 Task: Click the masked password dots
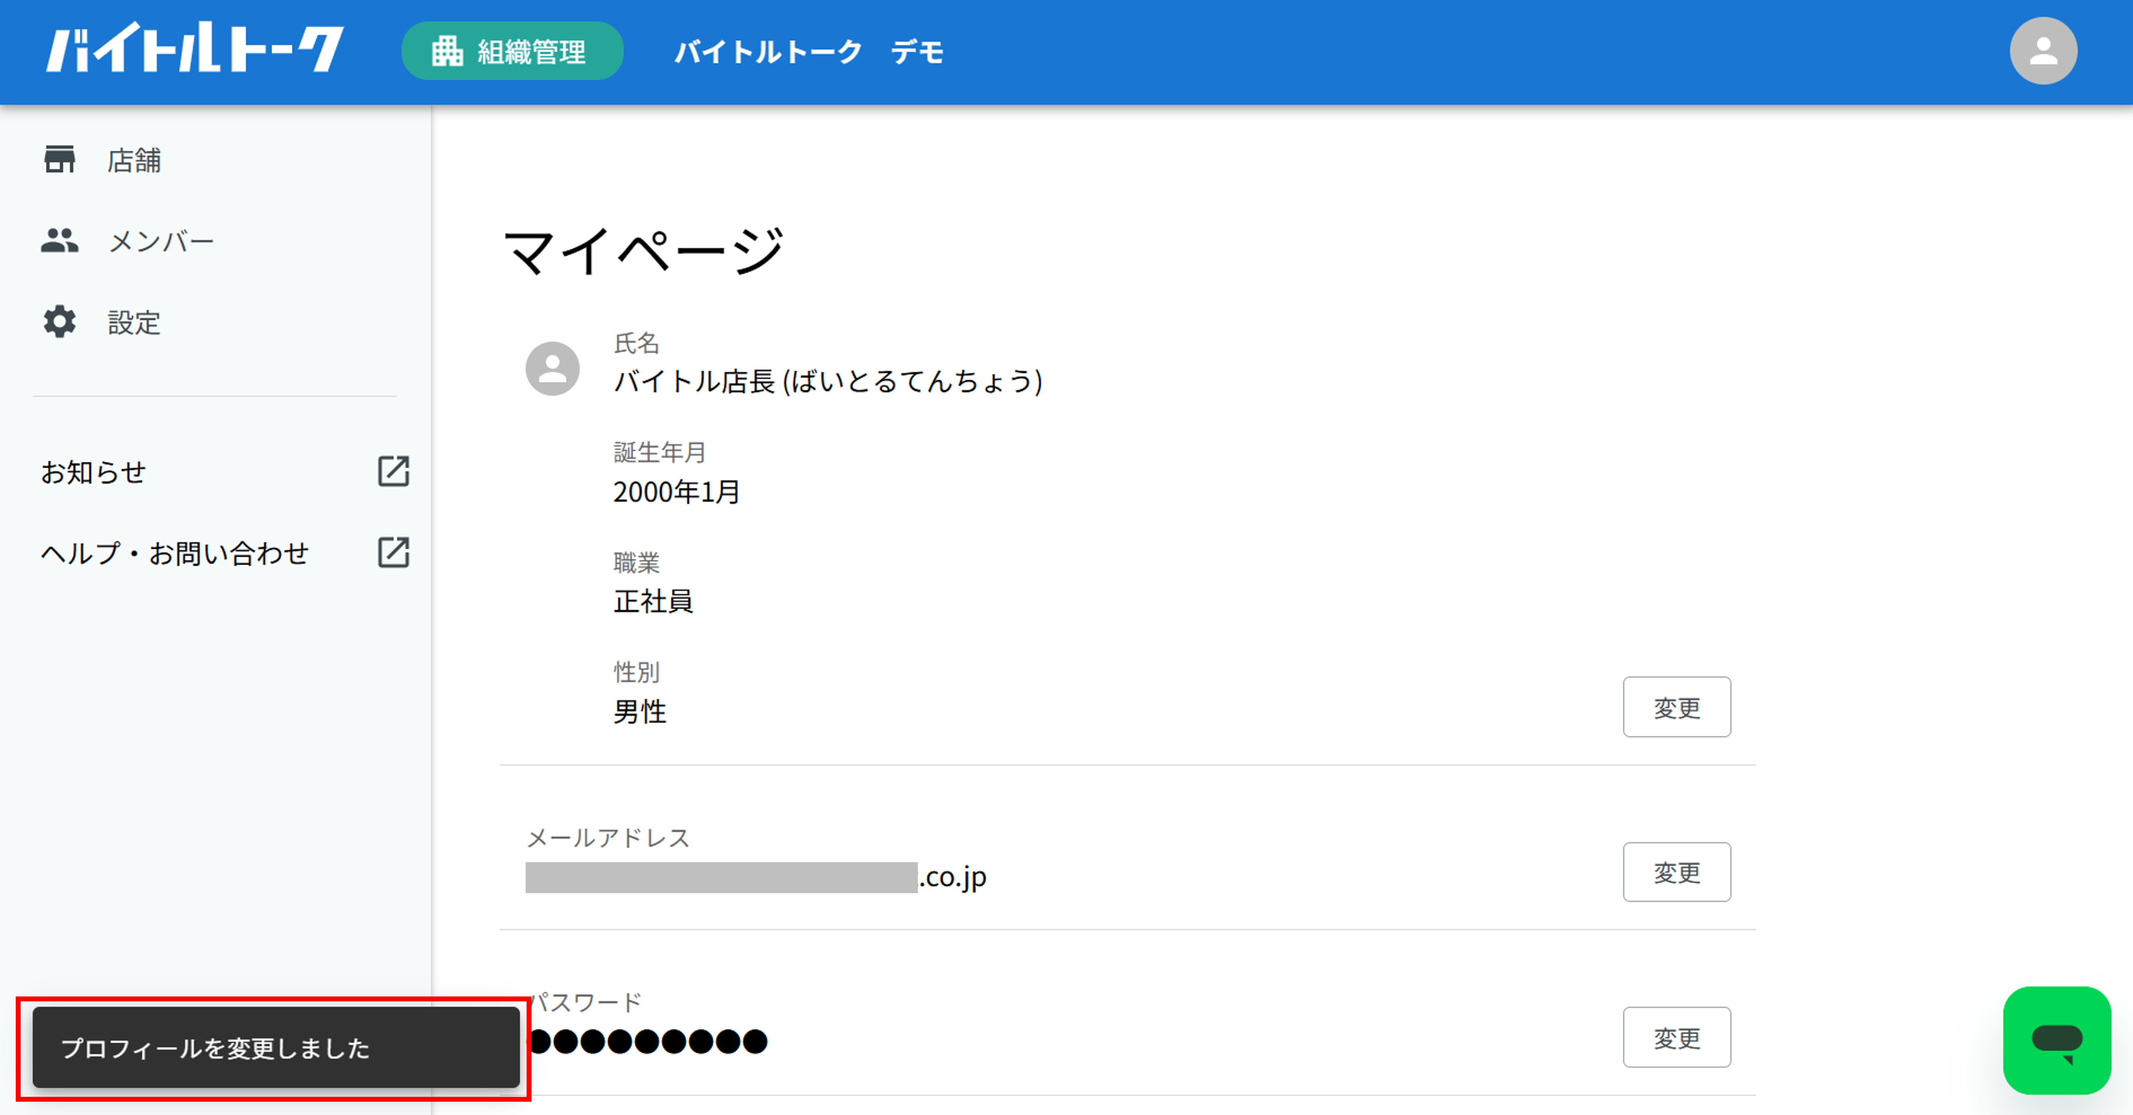[648, 1041]
